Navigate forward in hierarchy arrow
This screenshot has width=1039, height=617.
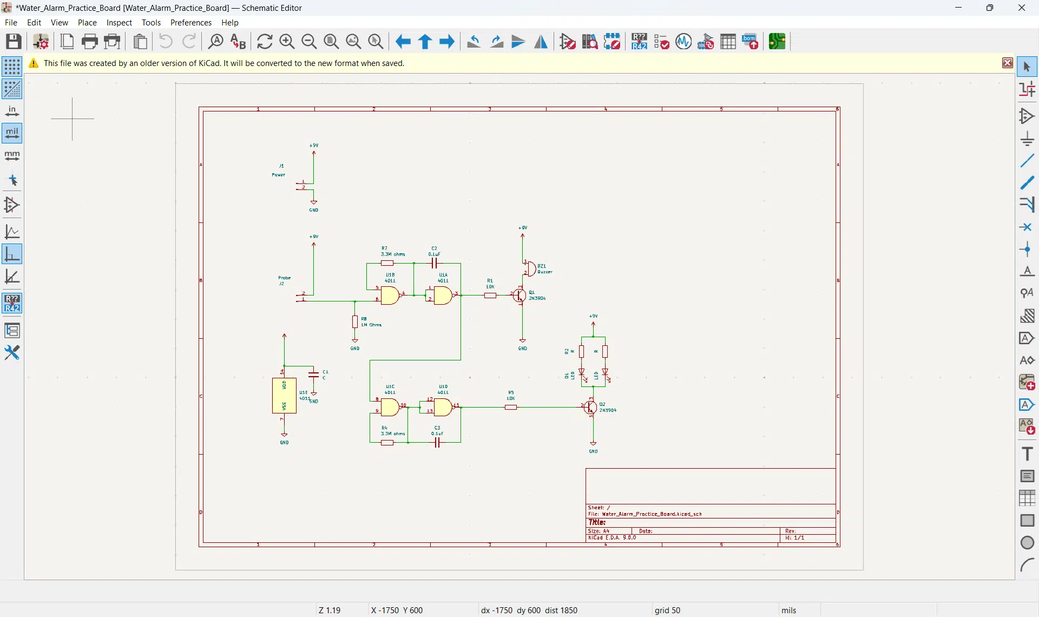tap(448, 42)
